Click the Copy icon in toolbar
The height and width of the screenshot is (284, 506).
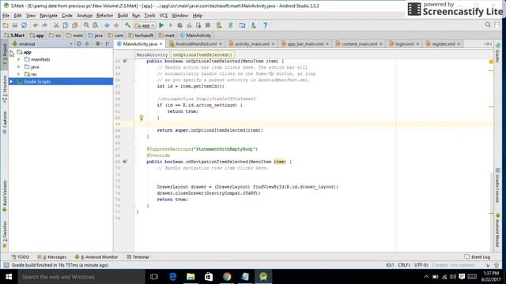point(66,25)
